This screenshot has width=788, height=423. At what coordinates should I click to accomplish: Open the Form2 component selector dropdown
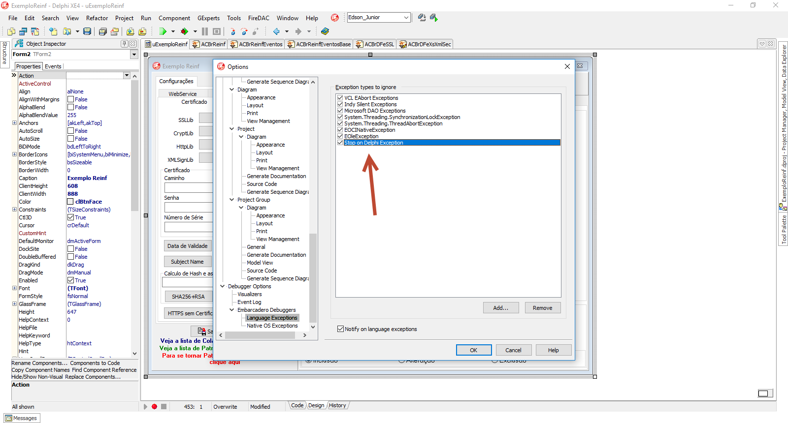coord(134,54)
